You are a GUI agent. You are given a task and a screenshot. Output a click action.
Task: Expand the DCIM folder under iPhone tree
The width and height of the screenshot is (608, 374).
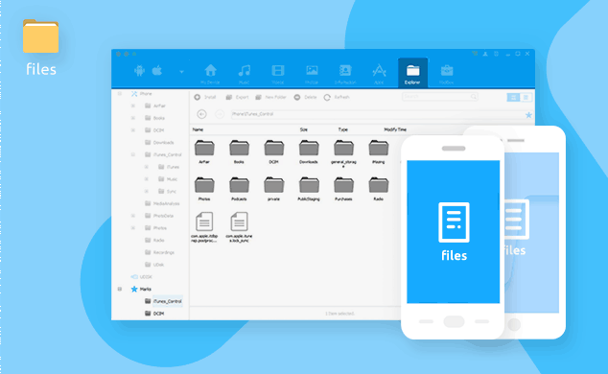(x=133, y=130)
